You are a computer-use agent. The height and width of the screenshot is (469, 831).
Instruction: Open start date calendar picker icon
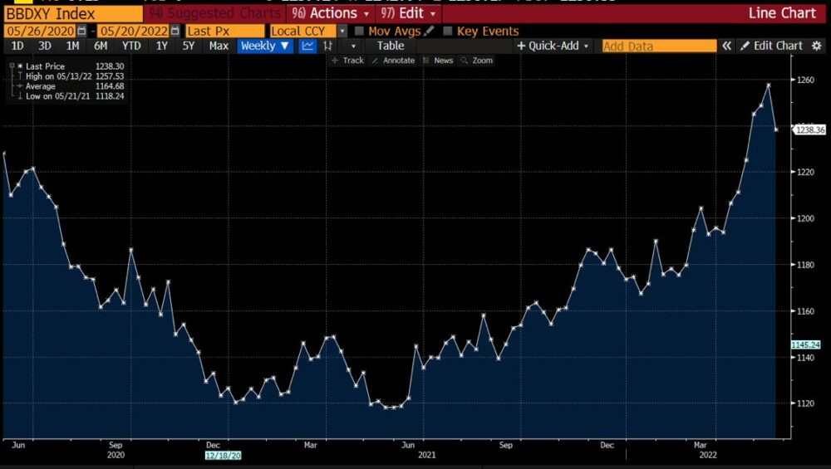click(x=81, y=31)
